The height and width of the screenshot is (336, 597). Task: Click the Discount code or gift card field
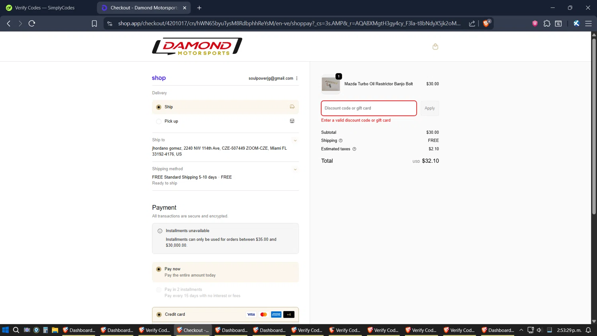tap(369, 108)
